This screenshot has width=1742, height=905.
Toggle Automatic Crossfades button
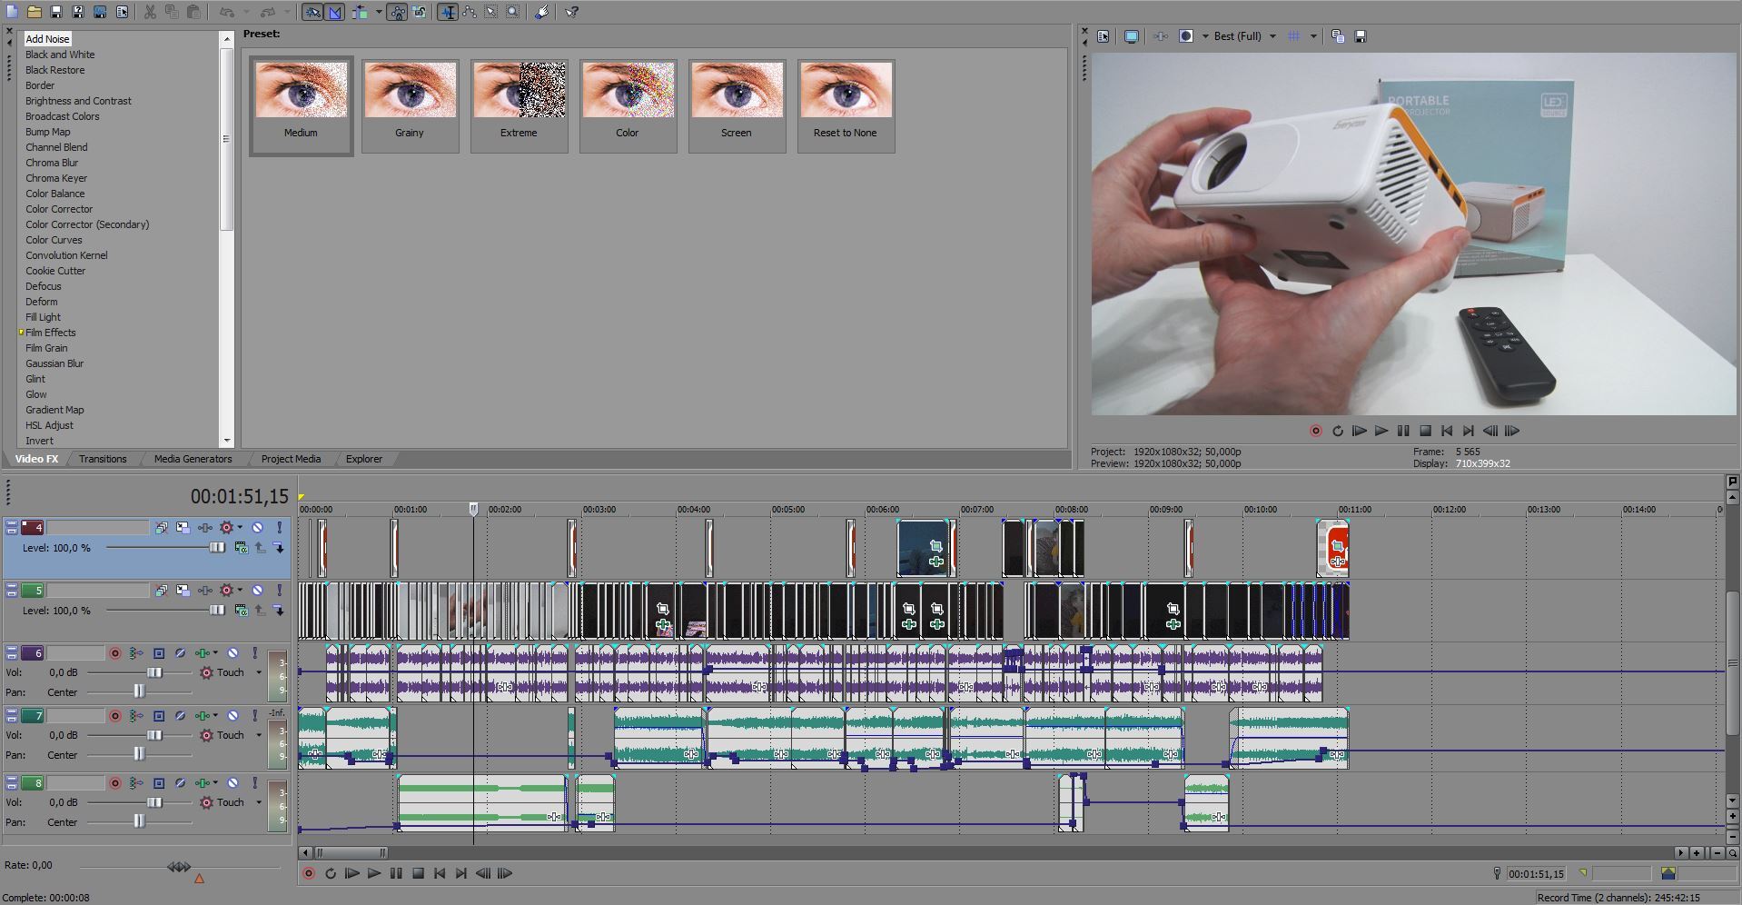[335, 12]
